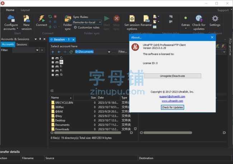Select the $RECYCLE.BIN folder row

click(x=91, y=103)
